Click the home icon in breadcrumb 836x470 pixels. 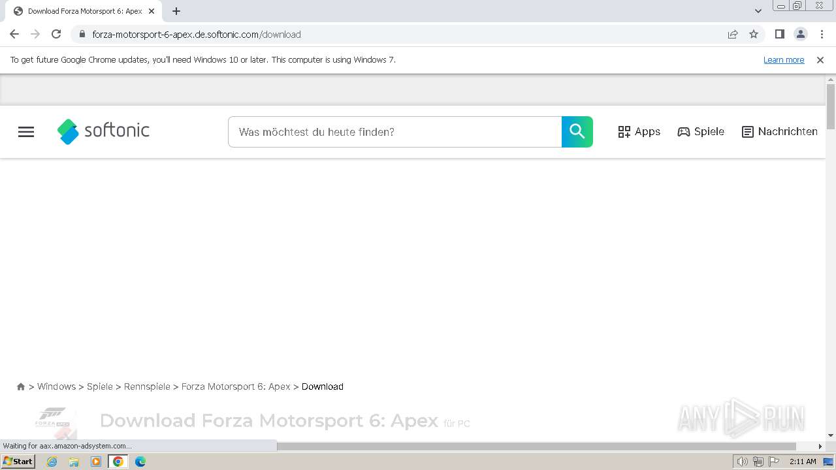(21, 386)
